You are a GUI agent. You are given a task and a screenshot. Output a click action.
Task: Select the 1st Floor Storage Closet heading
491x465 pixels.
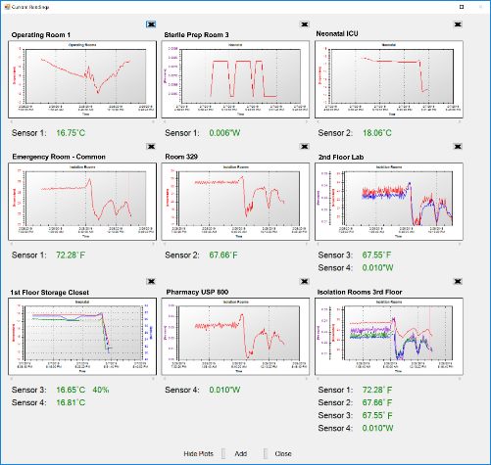tap(49, 292)
